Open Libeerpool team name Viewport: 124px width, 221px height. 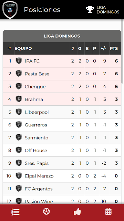(37, 112)
